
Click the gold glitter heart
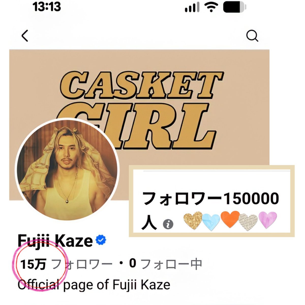point(193,220)
